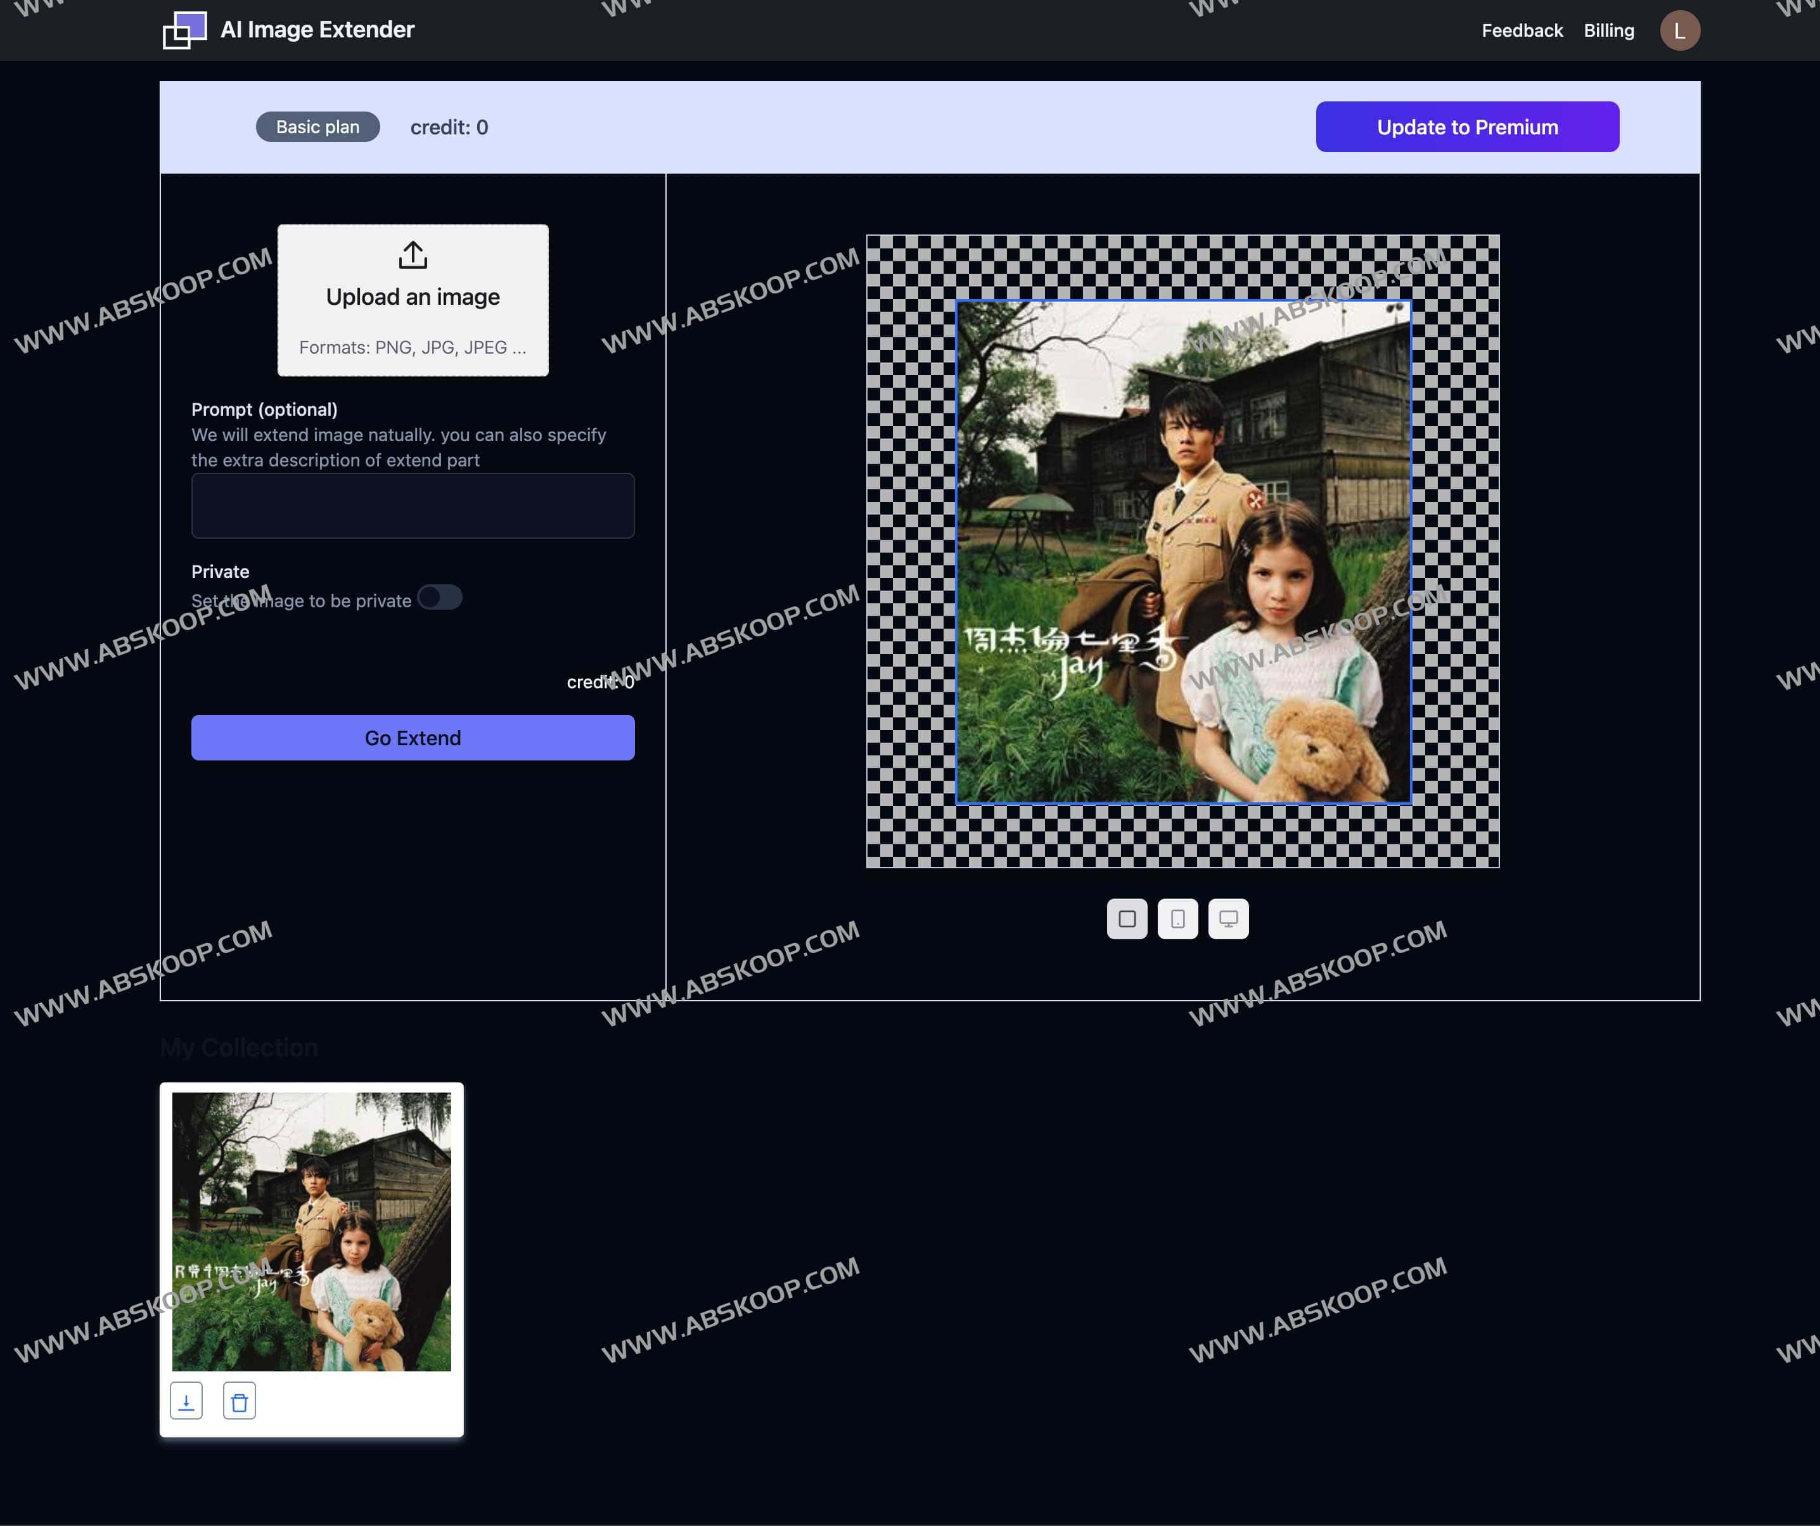Open the profile avatar marked L
This screenshot has width=1820, height=1526.
pyautogui.click(x=1681, y=29)
